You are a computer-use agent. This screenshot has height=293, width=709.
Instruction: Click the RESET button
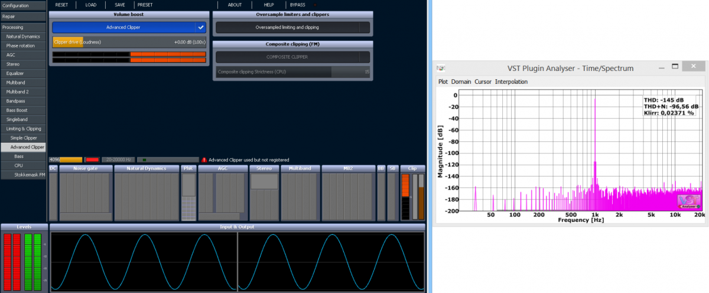(x=61, y=5)
